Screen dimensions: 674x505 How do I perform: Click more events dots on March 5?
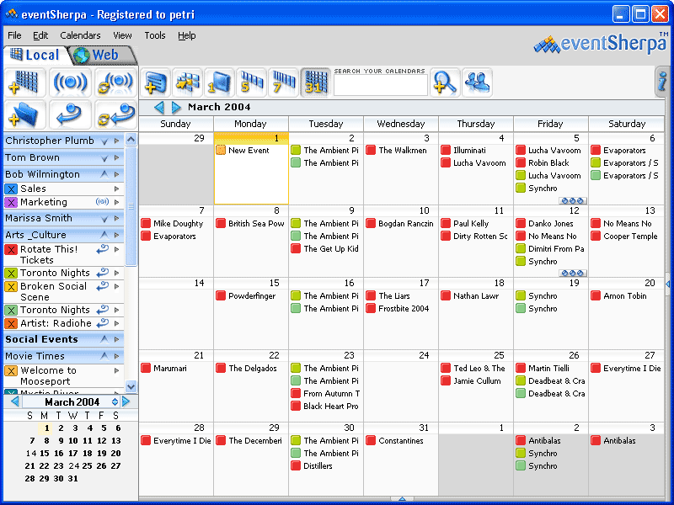573,200
